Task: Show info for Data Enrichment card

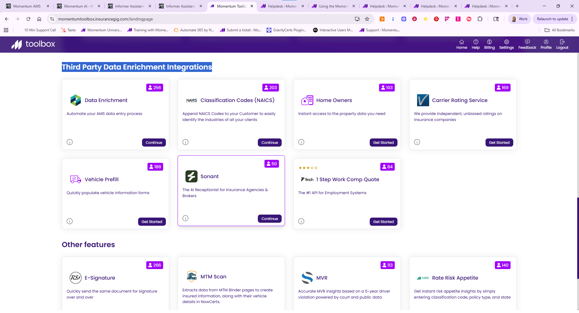Action: click(70, 142)
